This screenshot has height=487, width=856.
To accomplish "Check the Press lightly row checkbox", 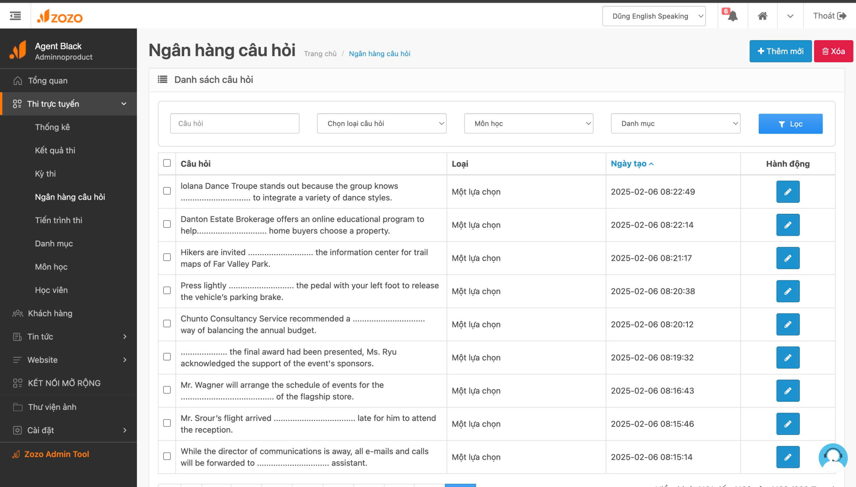I will (x=167, y=291).
